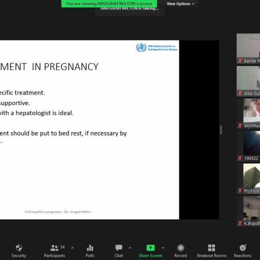Click the muted mic icon on 190522 tile

240,158
